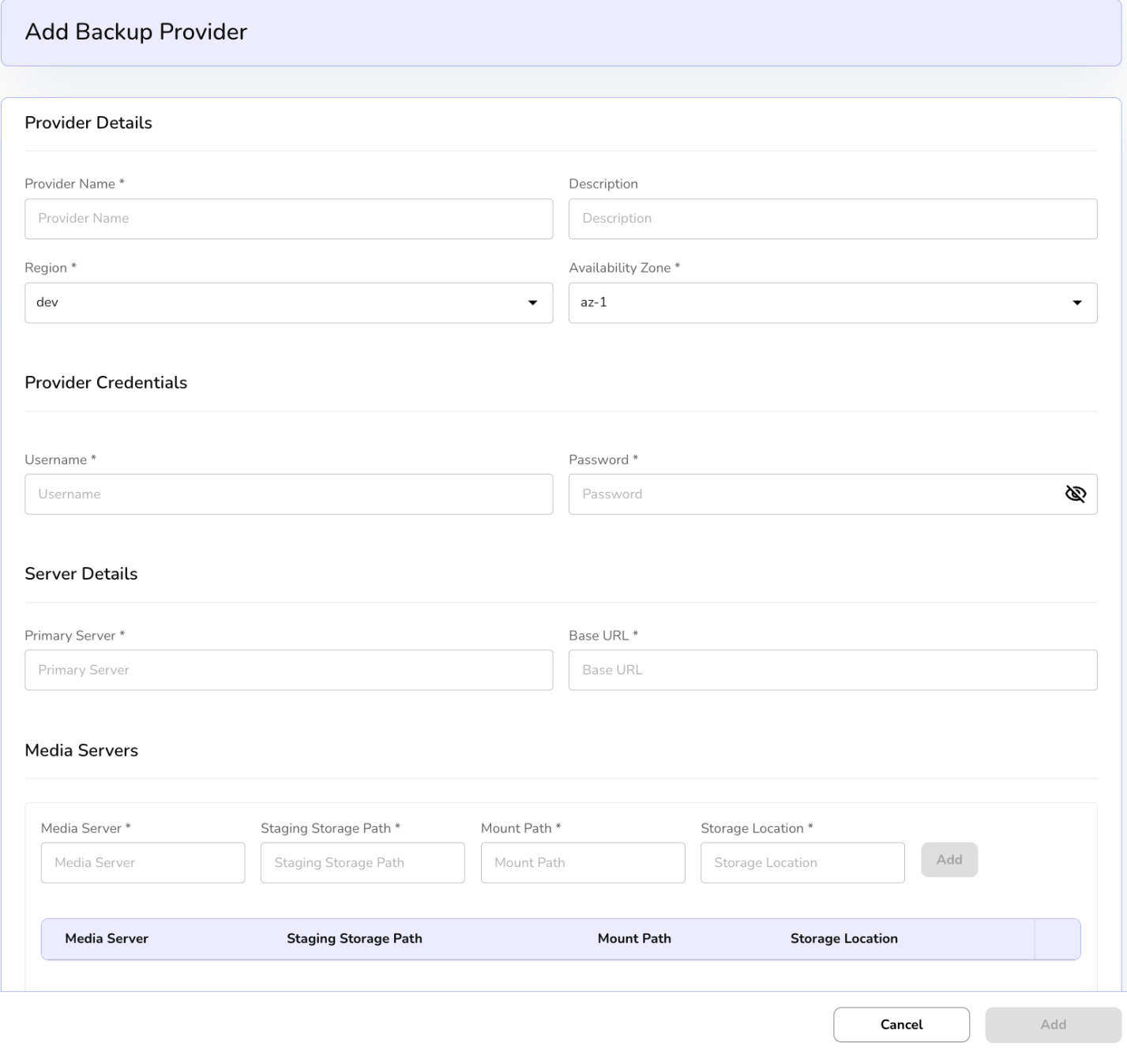Click the Storage Location field
The height and width of the screenshot is (1051, 1127).
pyautogui.click(x=802, y=863)
